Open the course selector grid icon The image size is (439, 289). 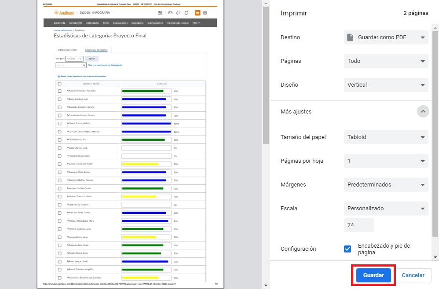coord(160,13)
